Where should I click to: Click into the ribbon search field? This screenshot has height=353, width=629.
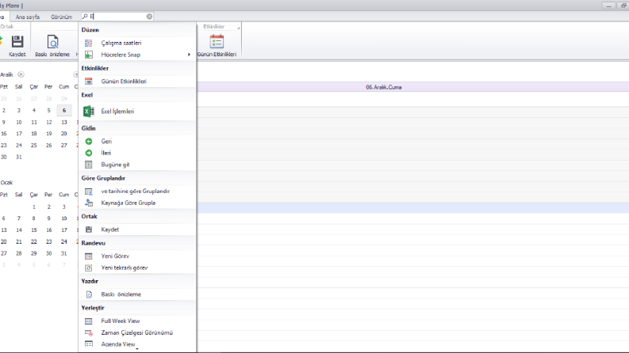117,17
